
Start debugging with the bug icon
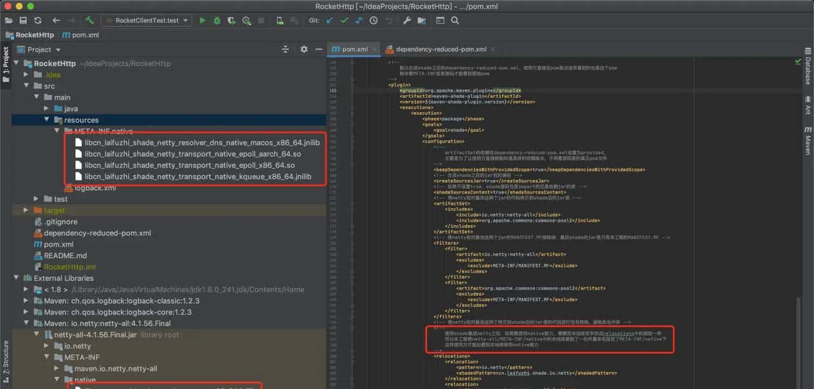coord(217,20)
